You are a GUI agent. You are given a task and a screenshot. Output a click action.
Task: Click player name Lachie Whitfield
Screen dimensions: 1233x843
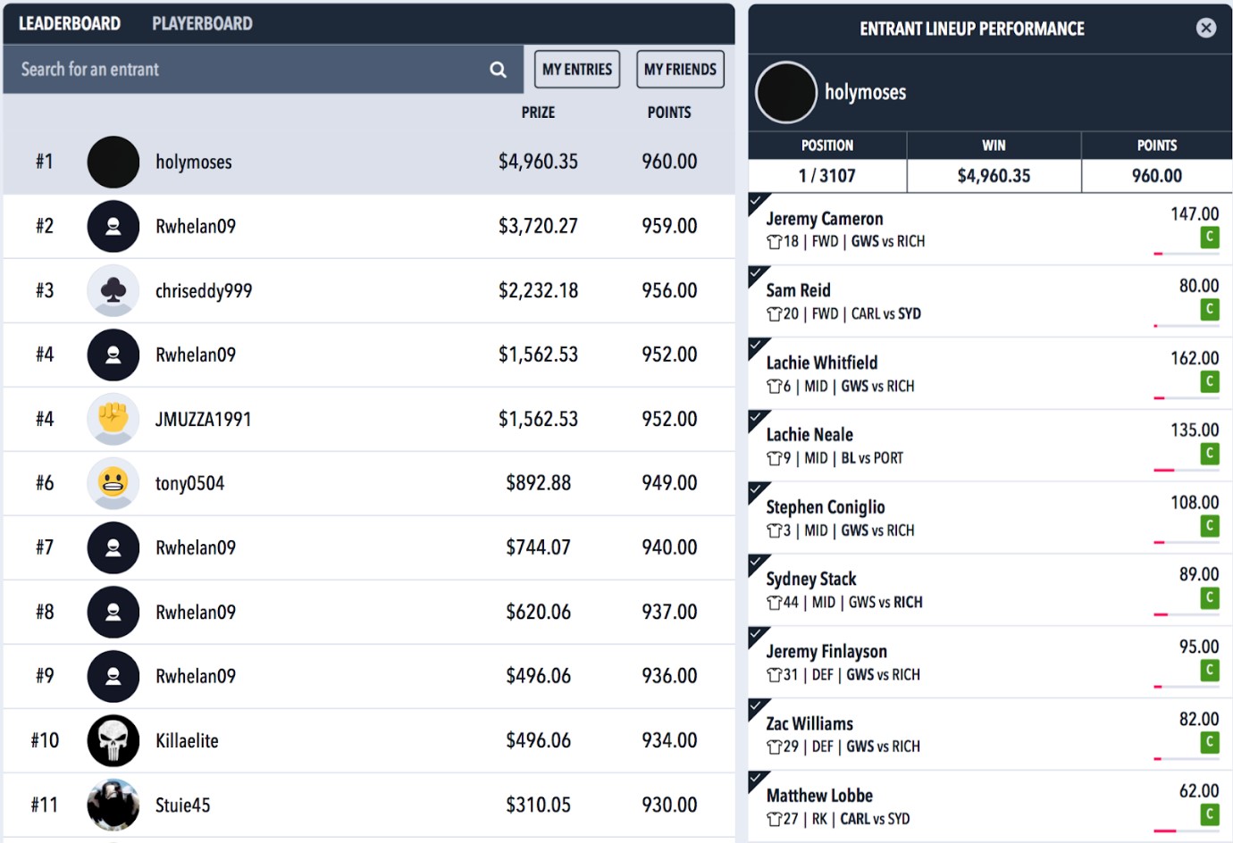822,363
